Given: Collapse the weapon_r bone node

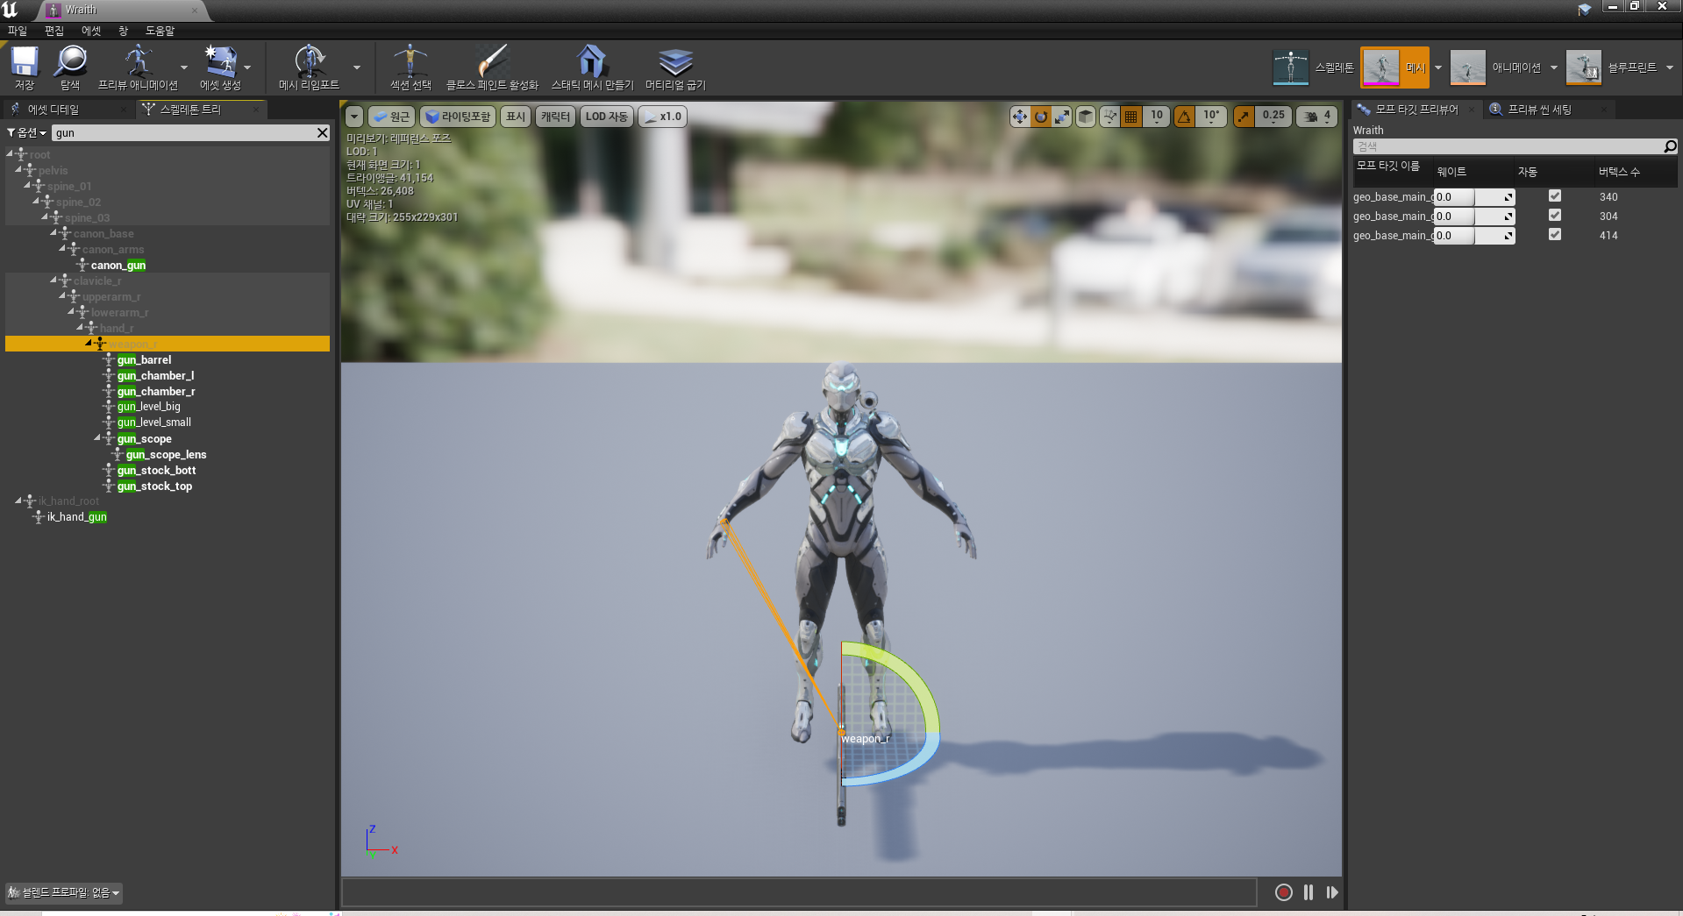Looking at the screenshot, I should (89, 344).
